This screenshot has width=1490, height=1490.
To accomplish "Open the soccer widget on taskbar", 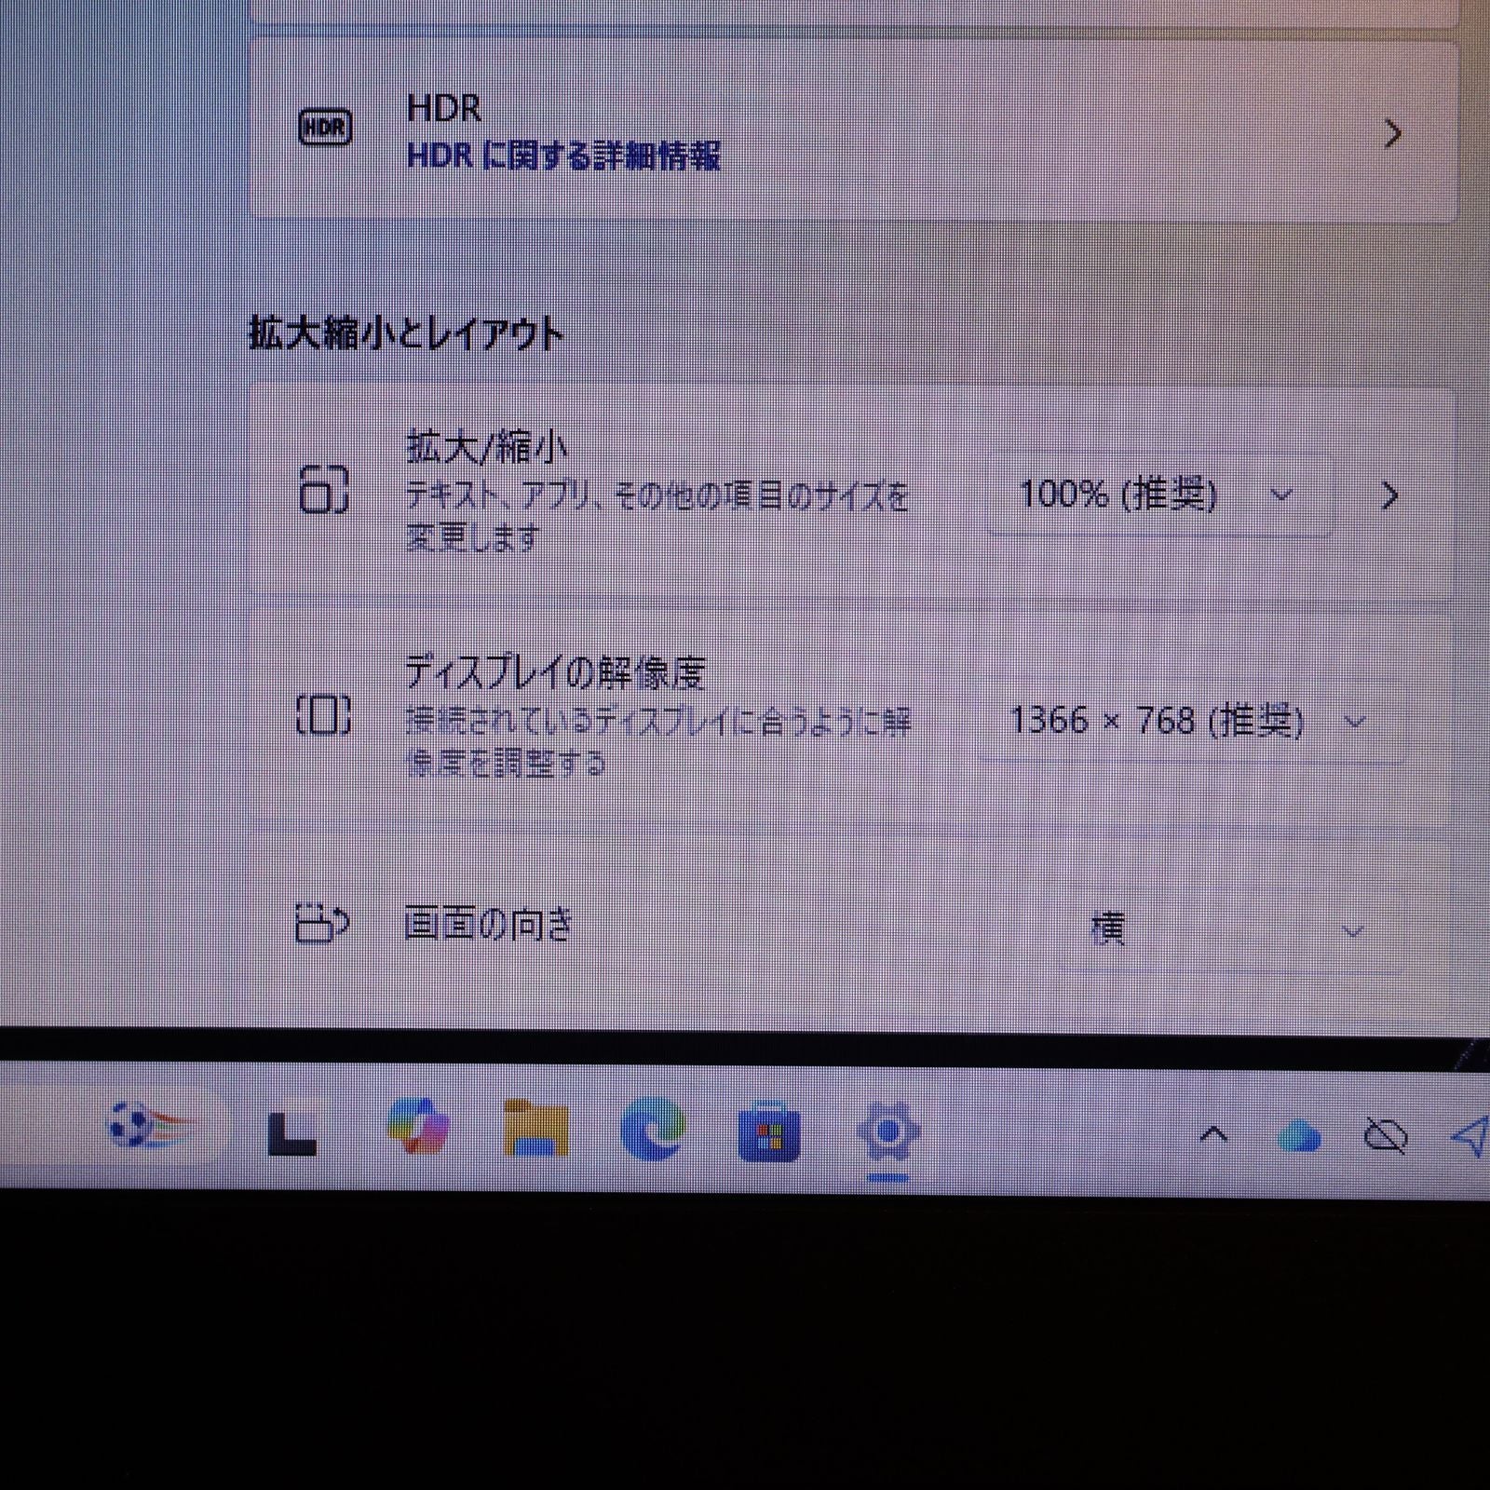I will (x=152, y=1127).
